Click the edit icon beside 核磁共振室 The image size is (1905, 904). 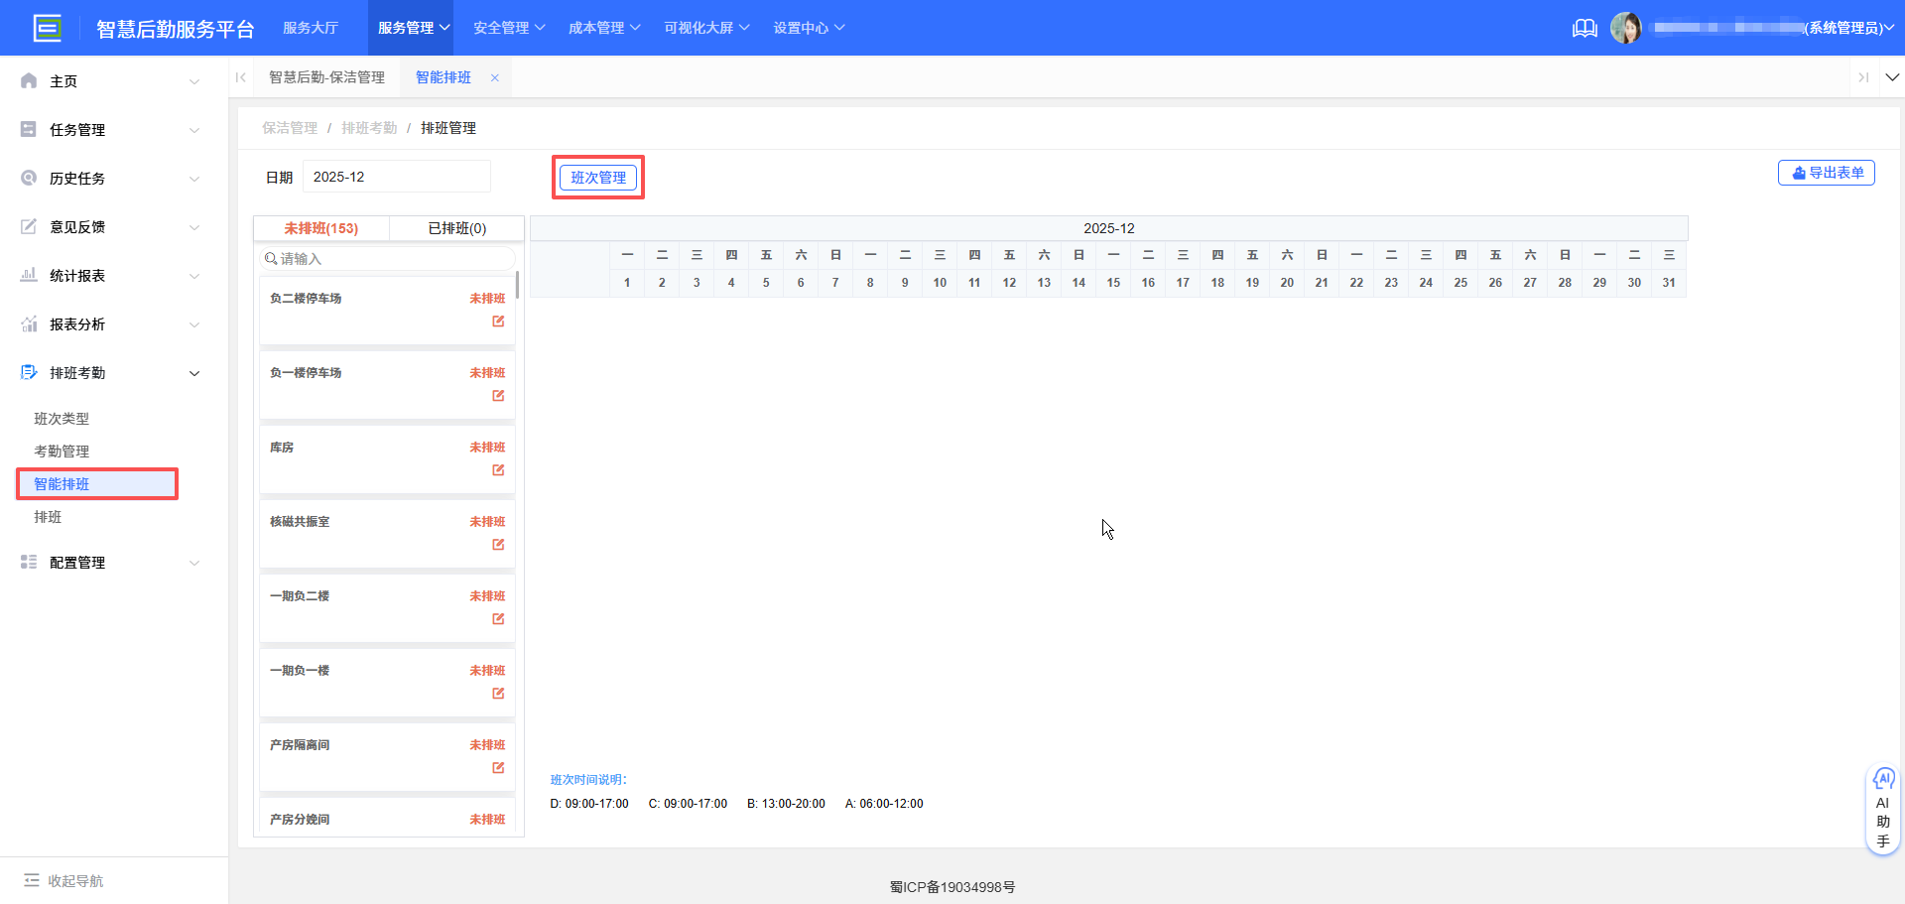[x=497, y=544]
